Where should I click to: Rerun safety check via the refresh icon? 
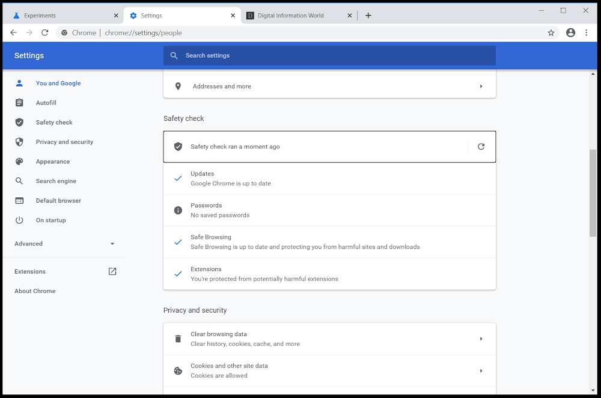pos(481,146)
